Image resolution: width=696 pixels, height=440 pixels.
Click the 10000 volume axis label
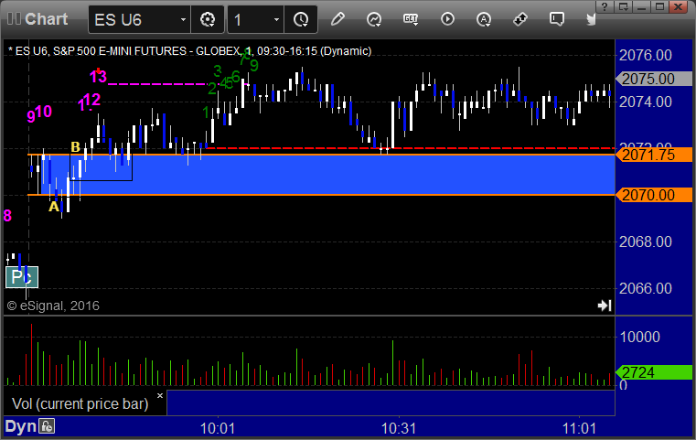click(639, 337)
